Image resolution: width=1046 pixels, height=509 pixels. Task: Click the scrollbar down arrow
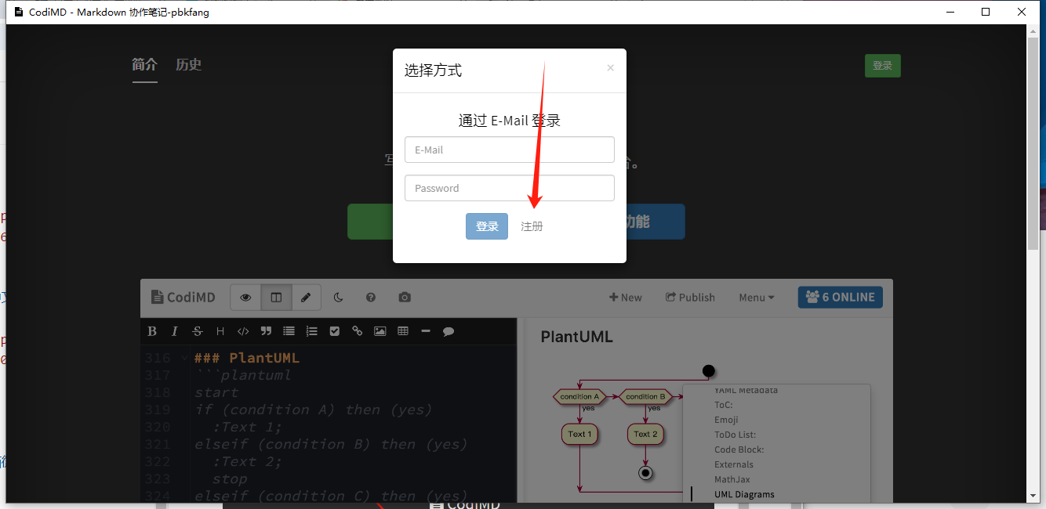tap(1033, 494)
